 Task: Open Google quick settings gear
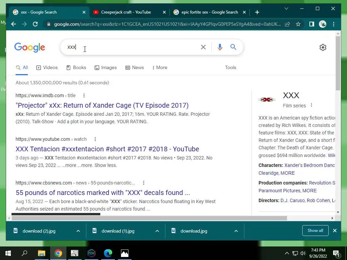coord(323,47)
